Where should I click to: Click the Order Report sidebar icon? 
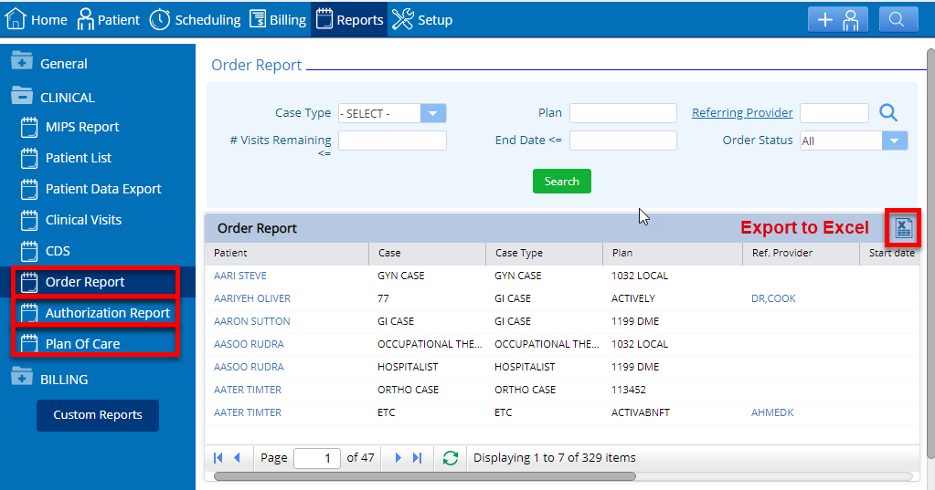coord(29,282)
